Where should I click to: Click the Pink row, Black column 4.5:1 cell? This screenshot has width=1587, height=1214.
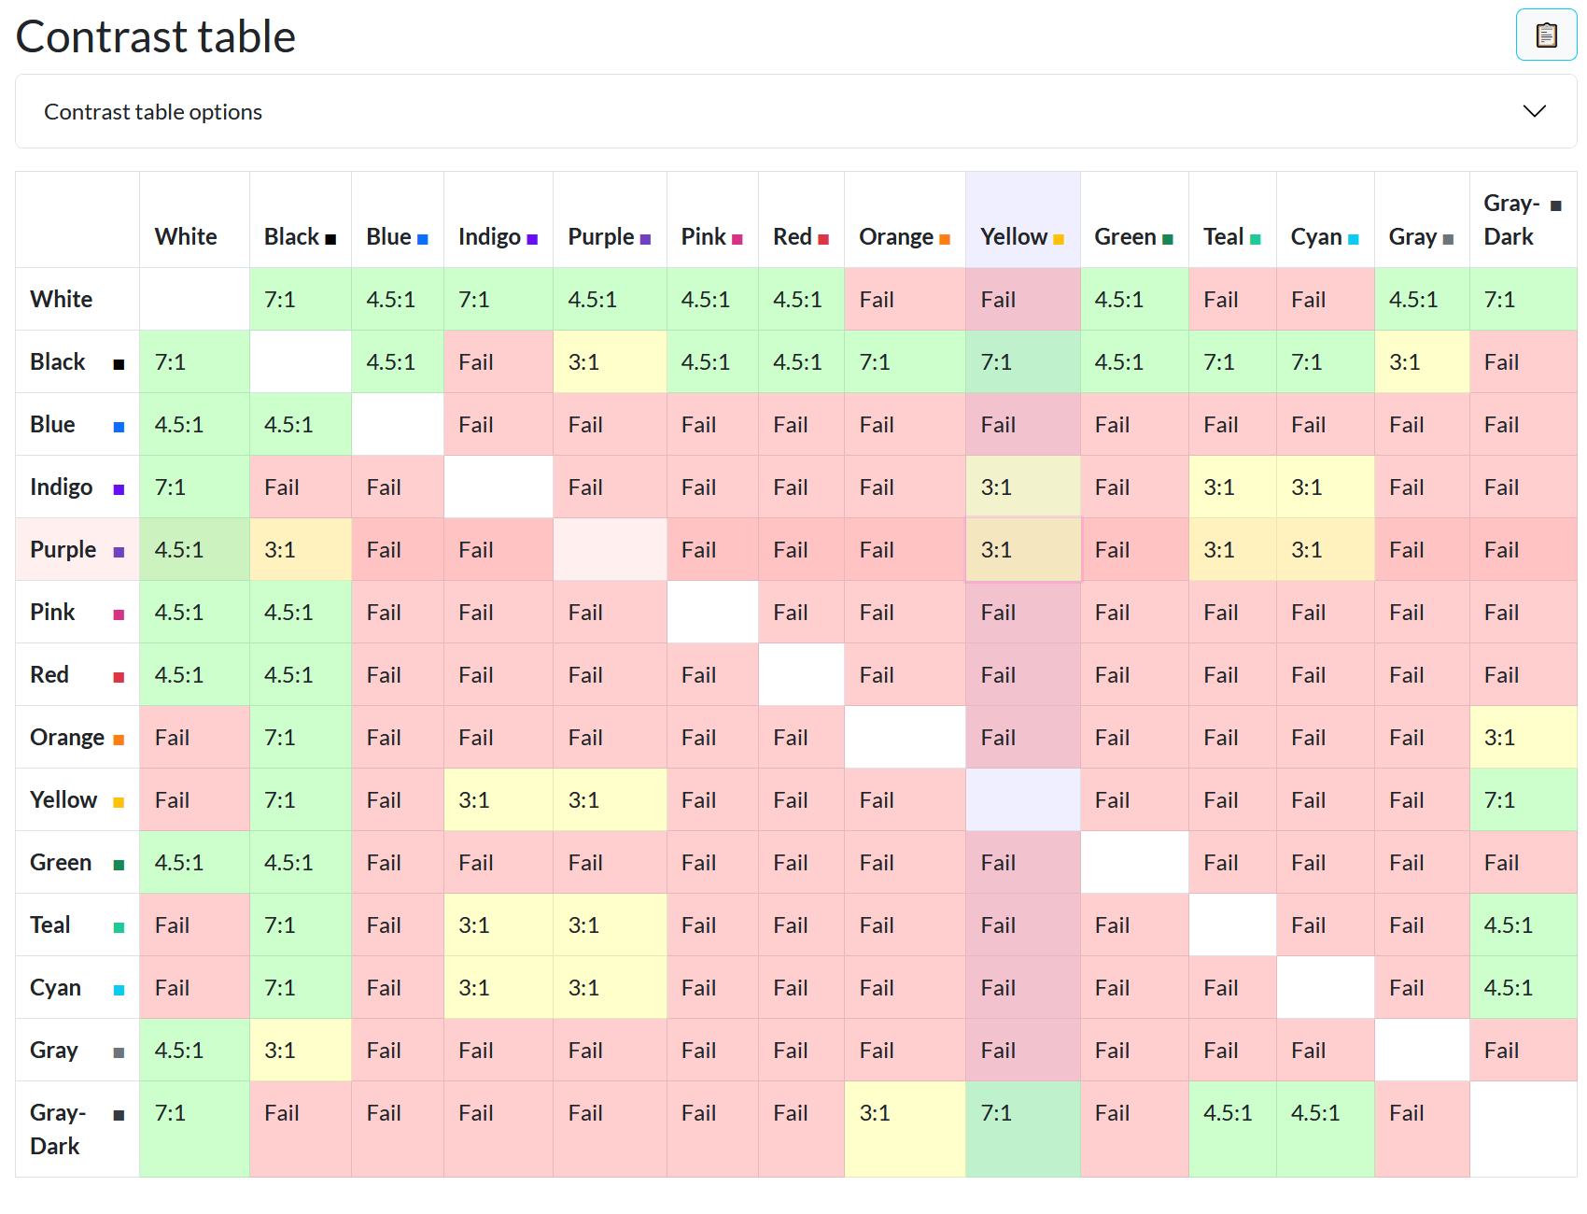pyautogui.click(x=301, y=612)
